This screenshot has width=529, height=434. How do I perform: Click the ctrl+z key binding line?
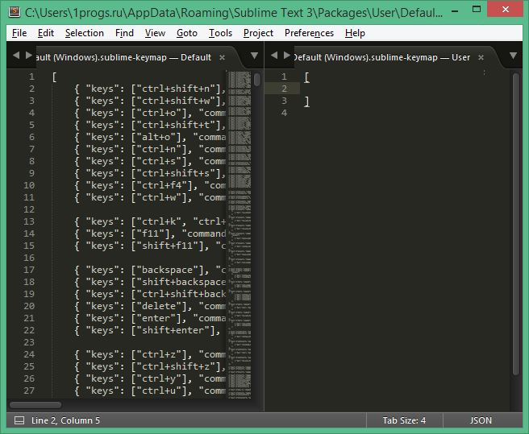click(x=150, y=354)
